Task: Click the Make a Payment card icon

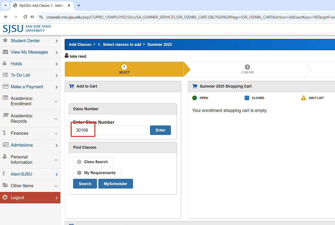Action: (x=5, y=86)
